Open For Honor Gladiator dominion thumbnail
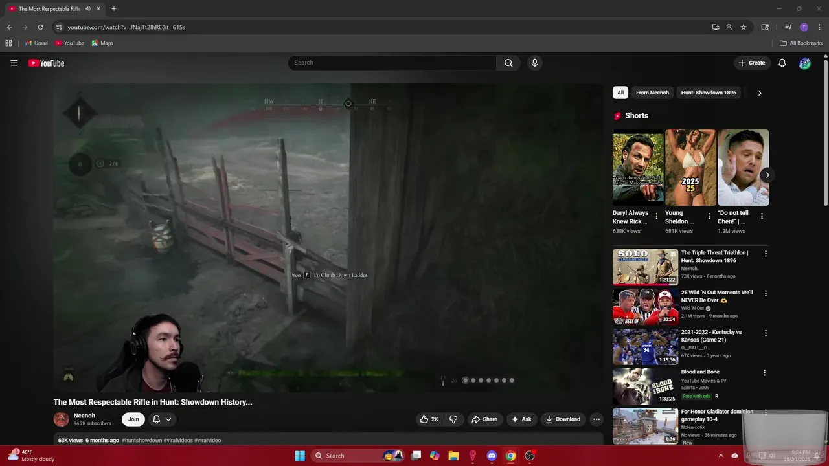This screenshot has height=466, width=829. point(645,426)
